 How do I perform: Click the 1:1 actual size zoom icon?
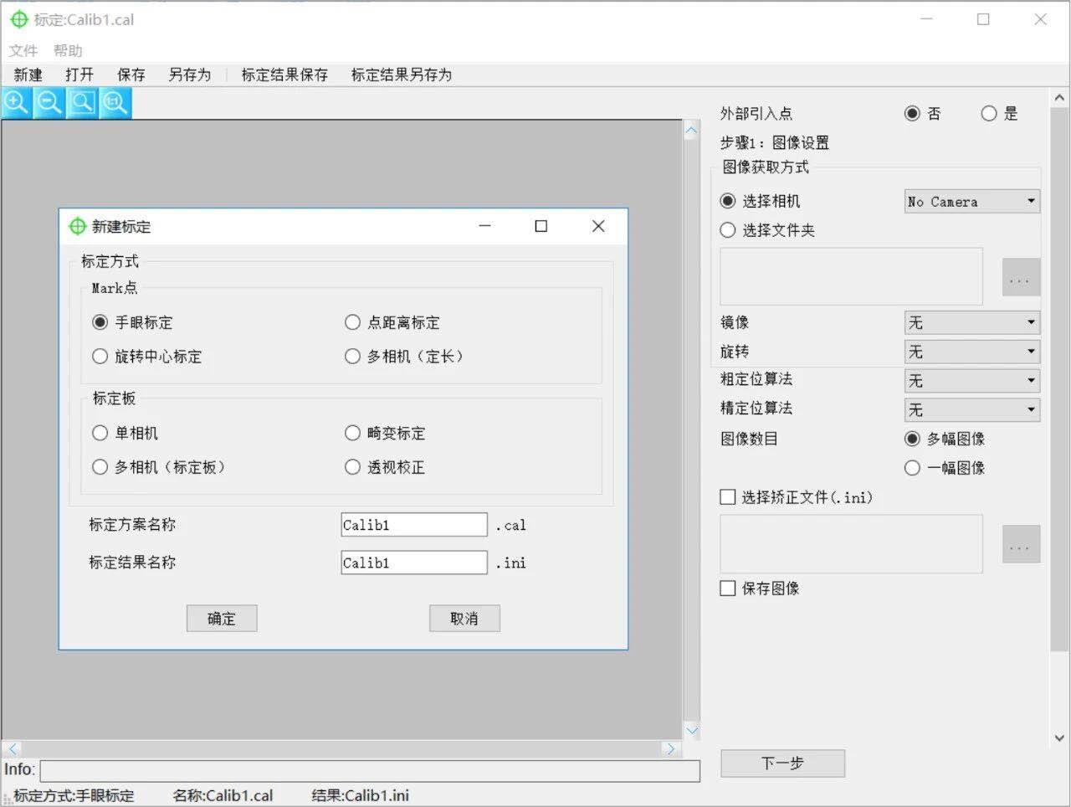[x=115, y=103]
